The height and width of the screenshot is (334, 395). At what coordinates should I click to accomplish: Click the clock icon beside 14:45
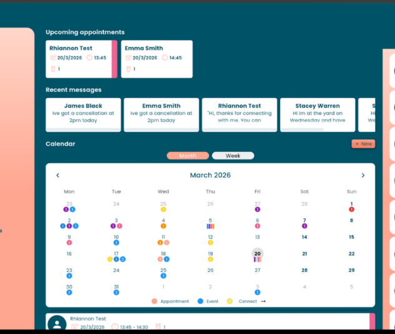(165, 58)
